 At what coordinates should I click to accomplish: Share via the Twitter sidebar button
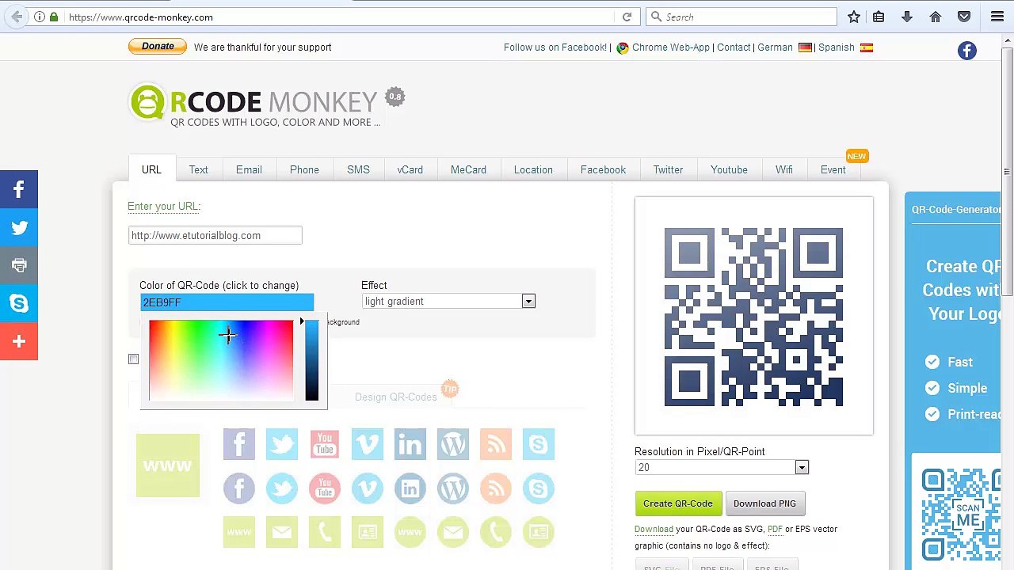click(x=19, y=227)
